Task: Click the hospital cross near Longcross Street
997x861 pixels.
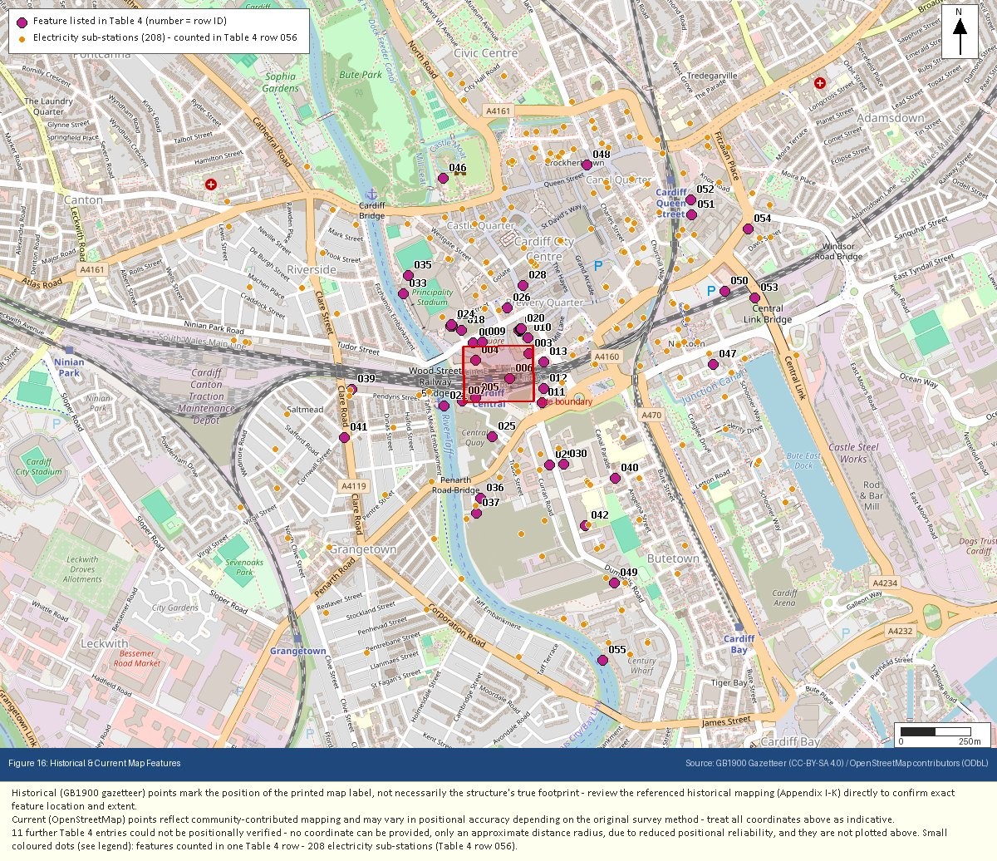Action: [x=820, y=83]
